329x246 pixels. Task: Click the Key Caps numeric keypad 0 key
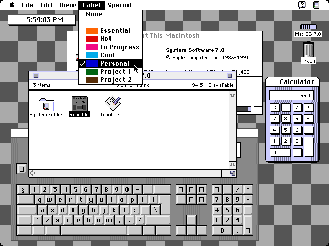tap(222, 230)
